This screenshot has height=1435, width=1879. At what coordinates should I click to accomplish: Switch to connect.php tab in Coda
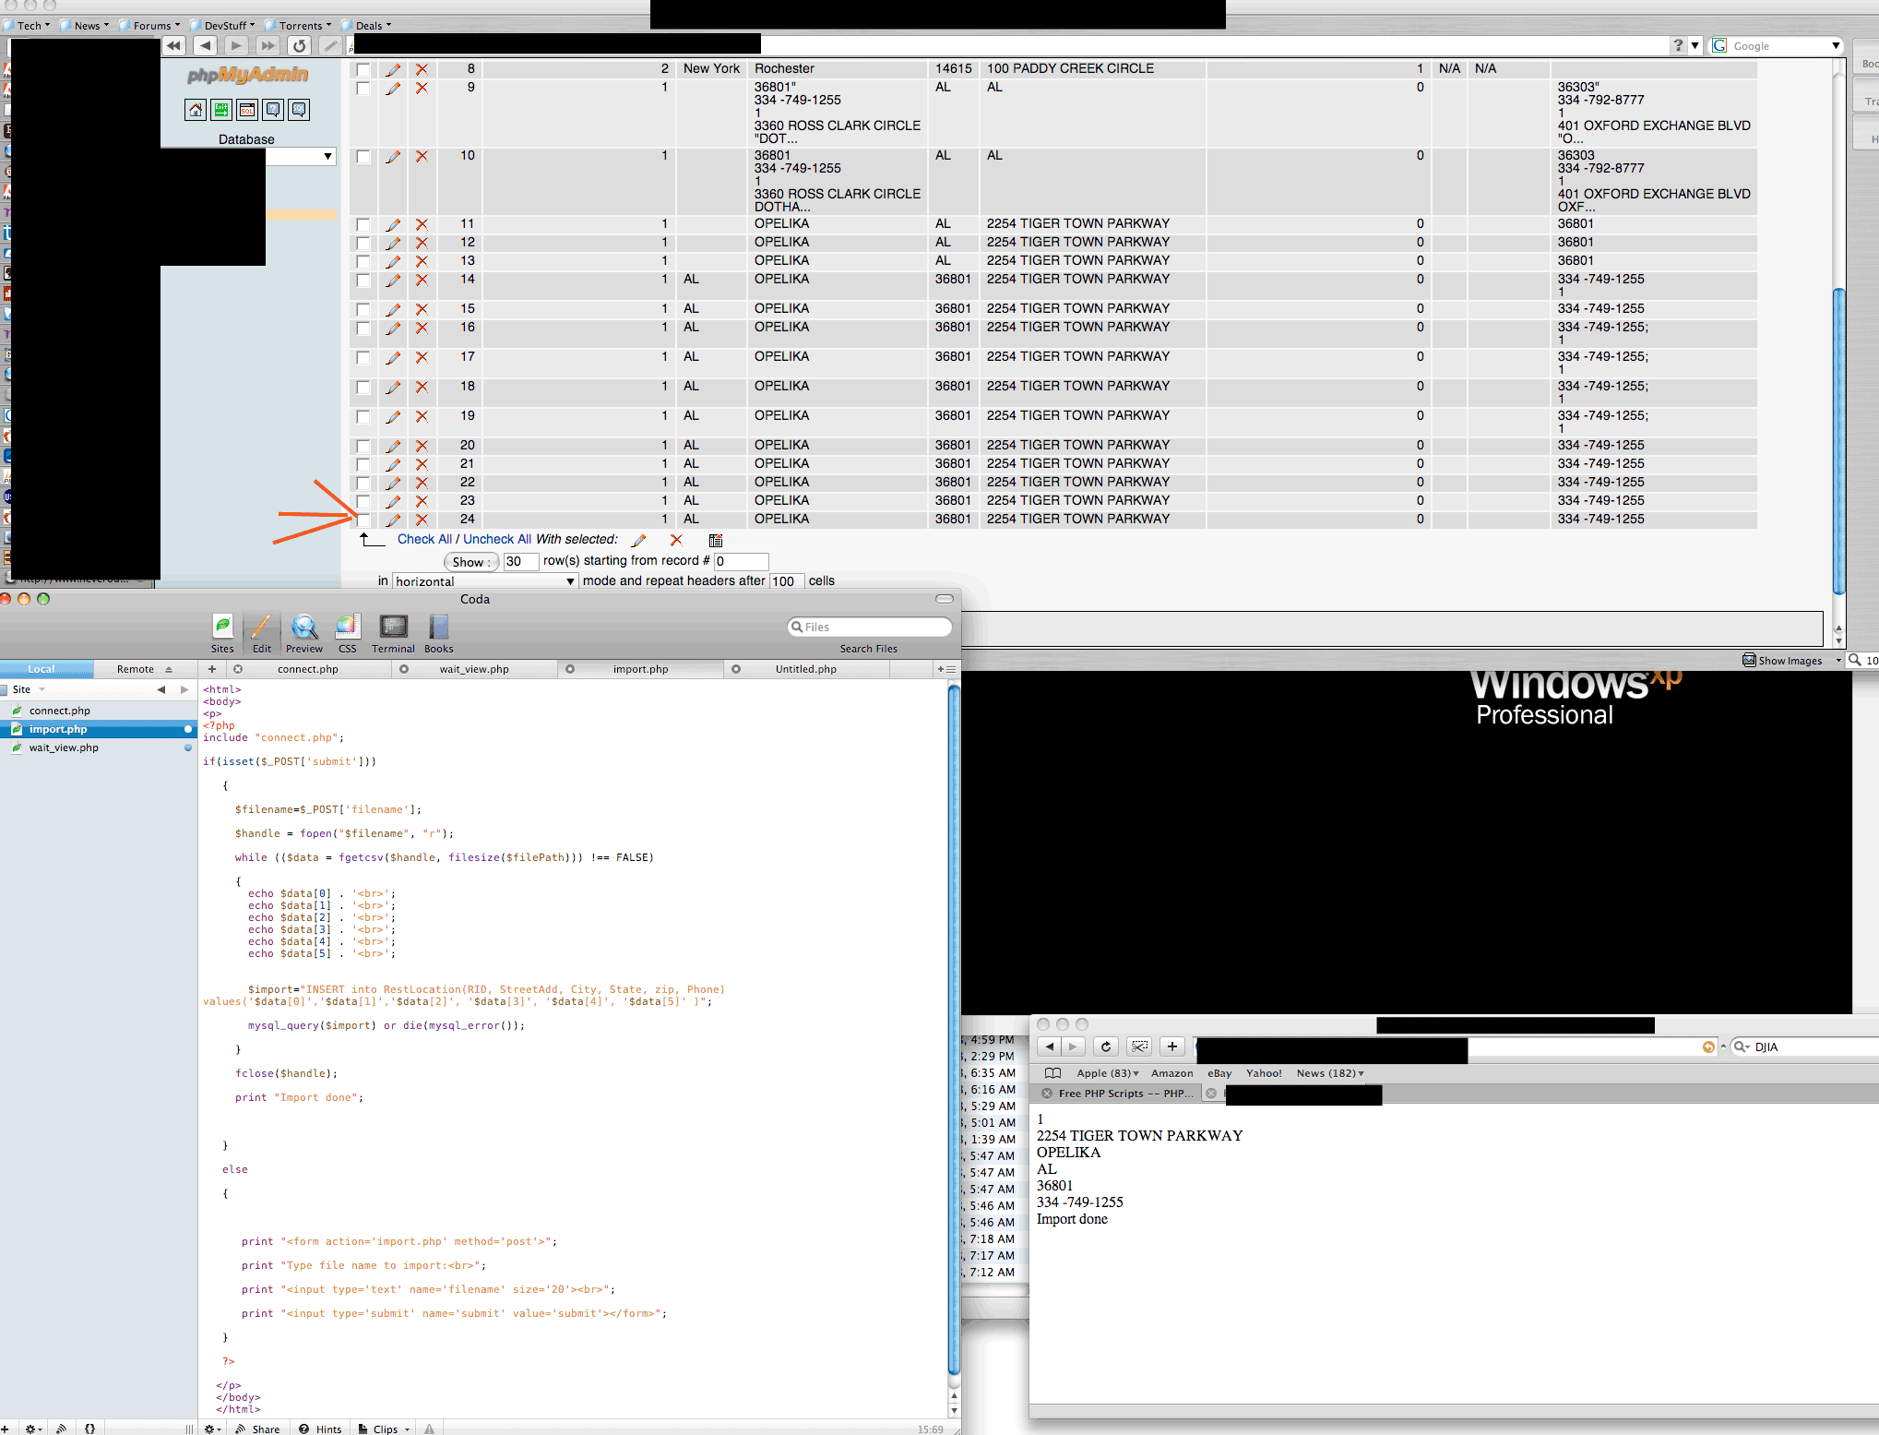point(308,669)
